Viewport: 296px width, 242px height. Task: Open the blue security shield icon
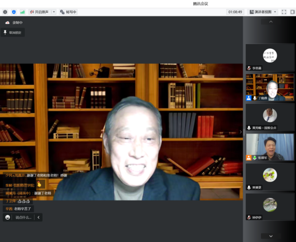(14, 12)
